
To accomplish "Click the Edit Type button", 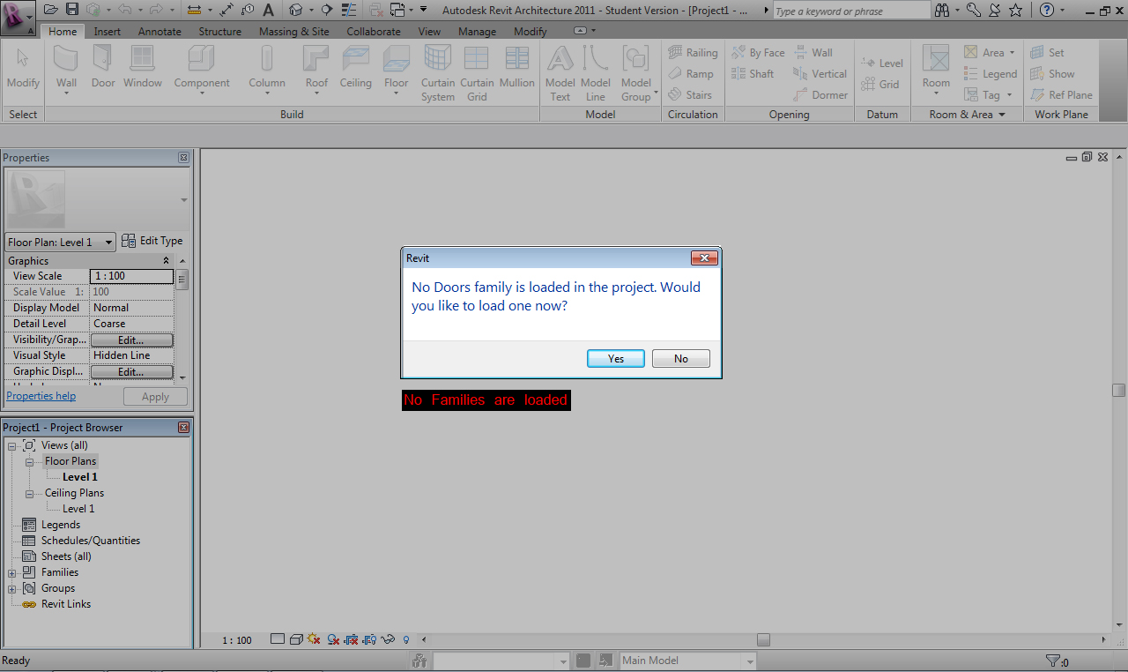I will [152, 241].
